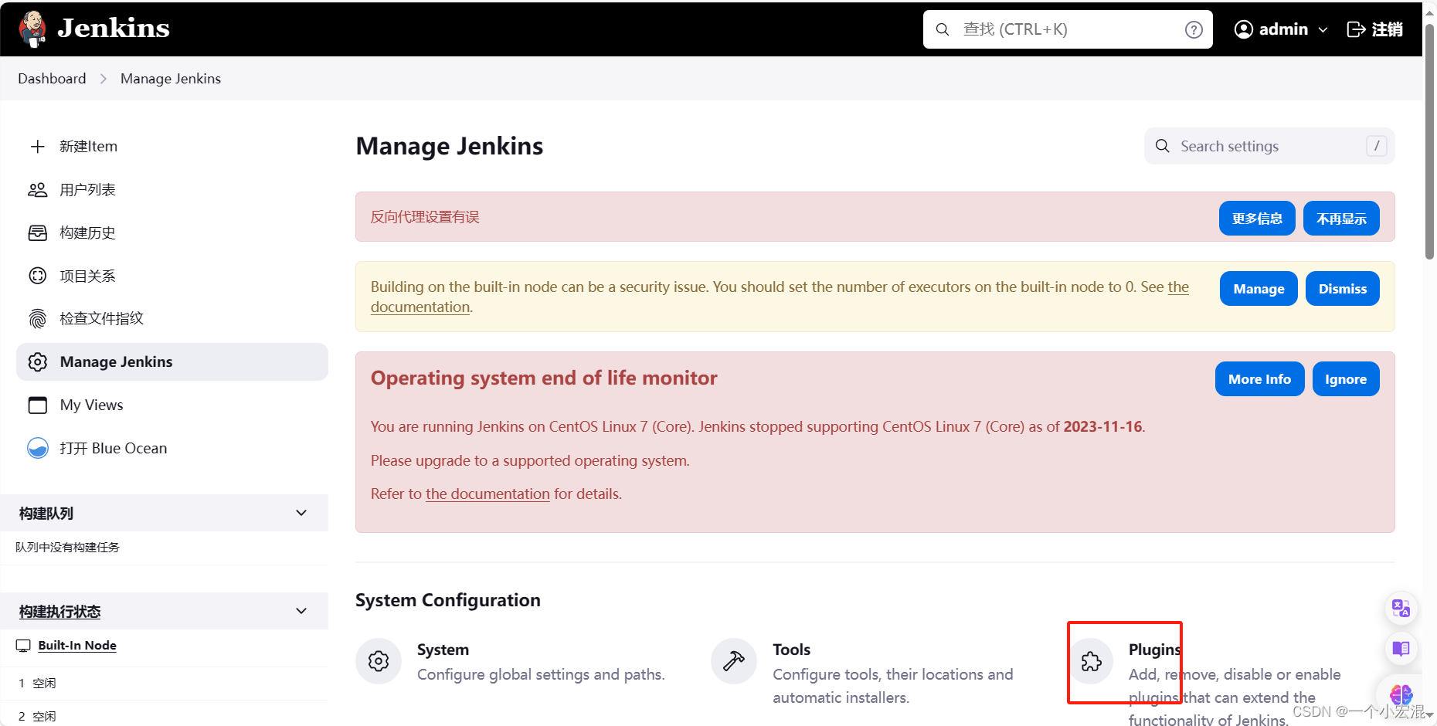Select My Views in the sidebar
Viewport: 1437px width, 726px height.
tap(91, 405)
